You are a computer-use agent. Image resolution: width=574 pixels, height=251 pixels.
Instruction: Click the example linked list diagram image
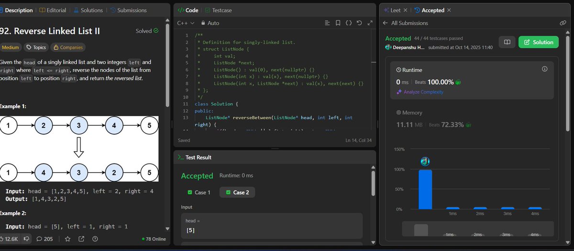(x=79, y=149)
